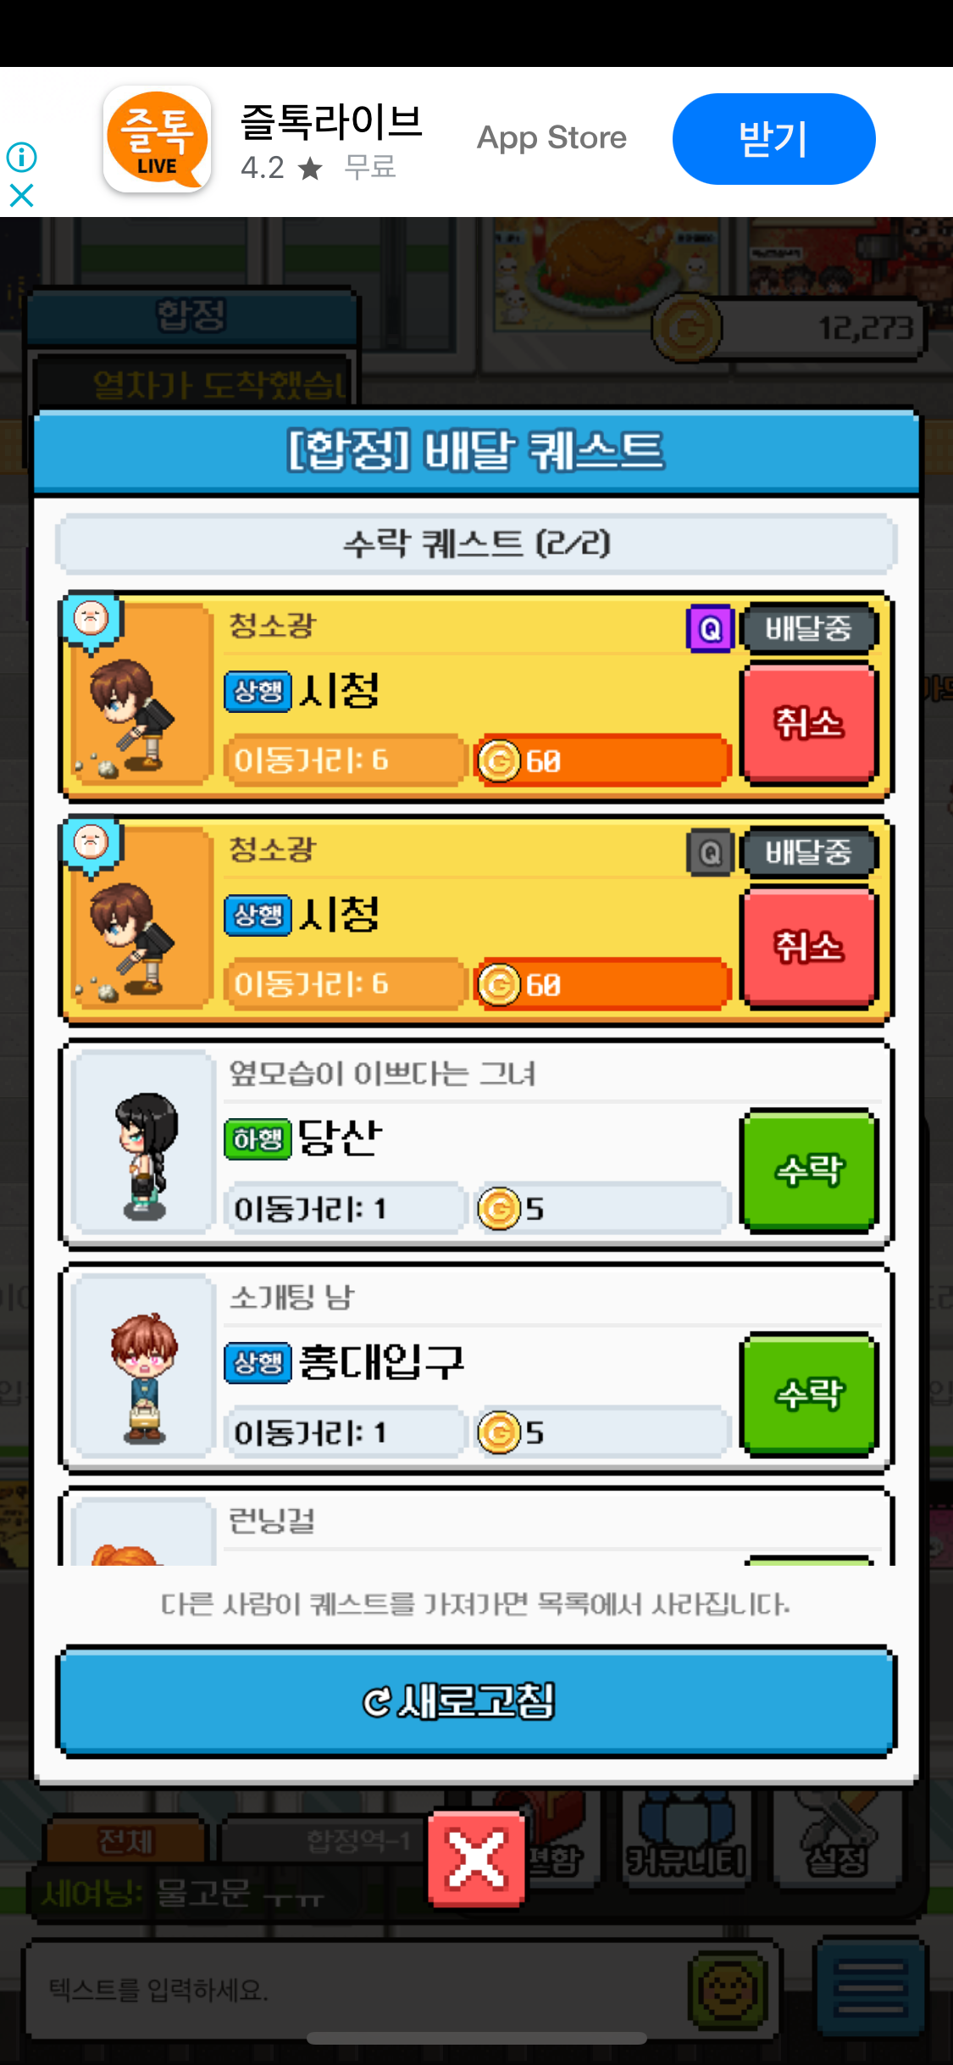Image resolution: width=953 pixels, height=2065 pixels.
Task: Open the emoji smiley picker
Action: 728,1989
